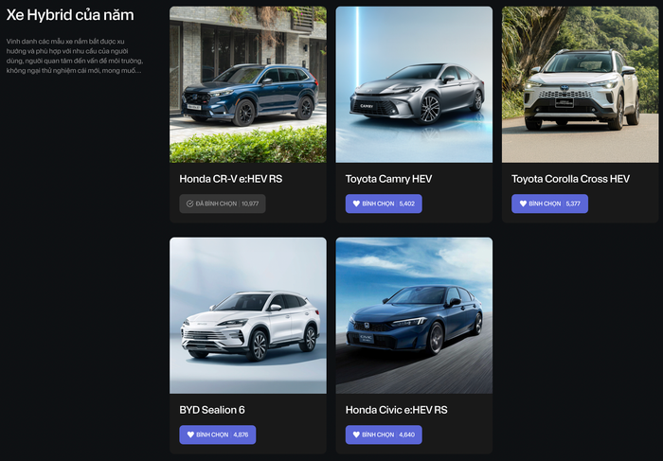Open the Honda CR-V e:HEV RS photo
663x461 pixels.
point(248,85)
